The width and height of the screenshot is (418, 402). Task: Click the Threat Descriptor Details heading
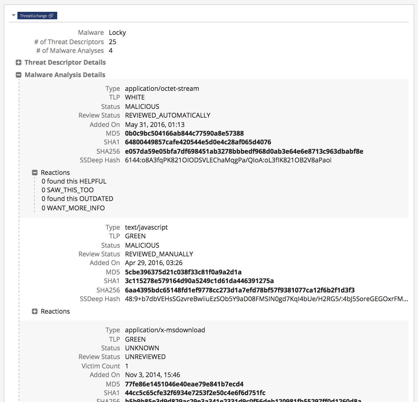(65, 63)
